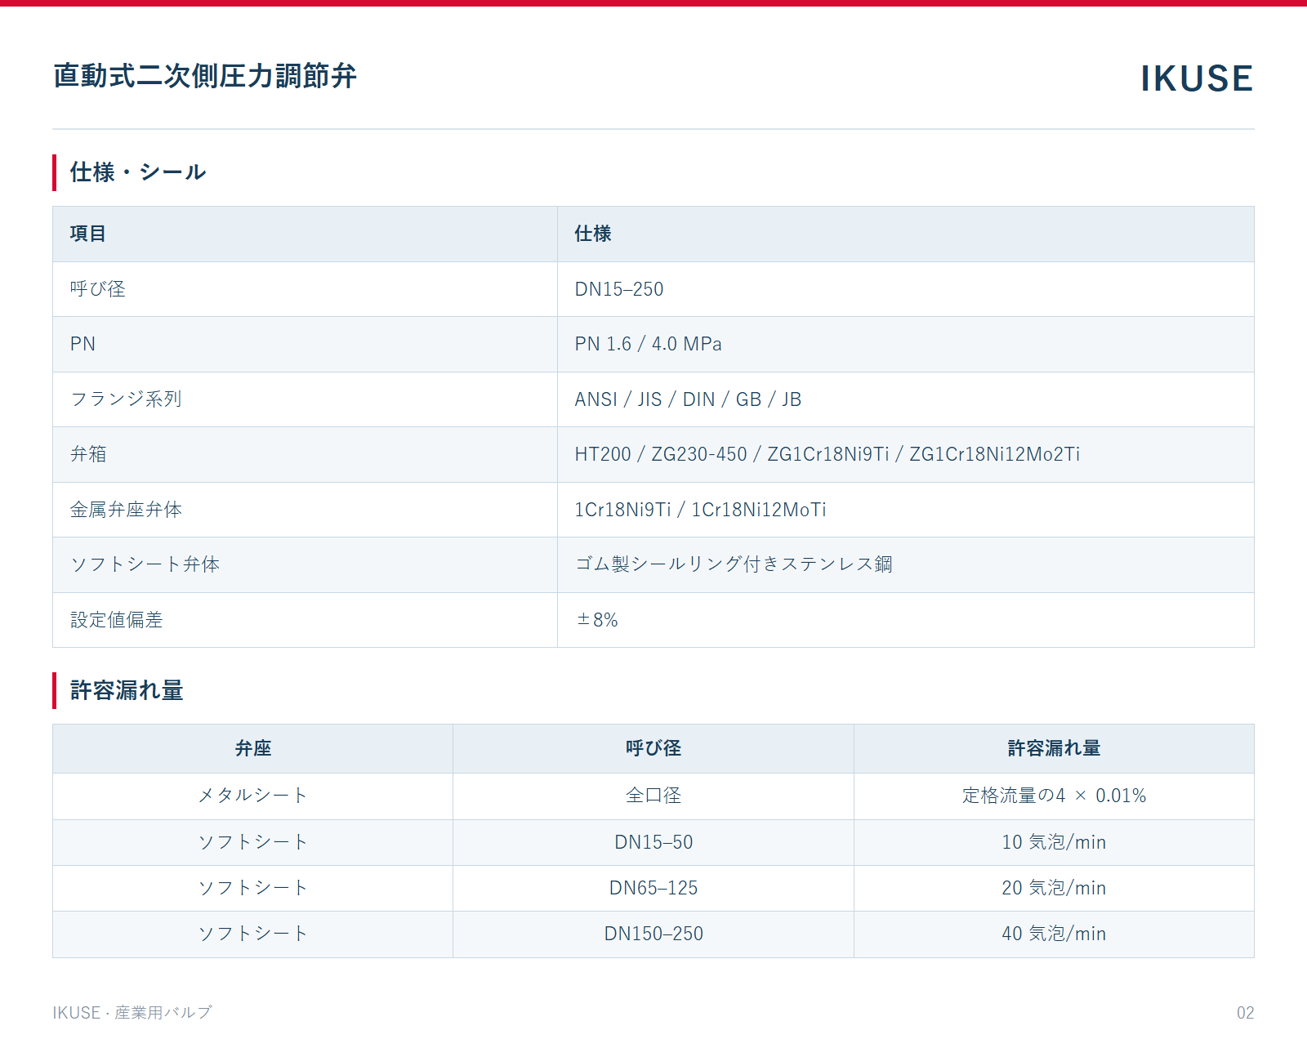
Task: Click the フランジ系列 row label
Action: 126,399
